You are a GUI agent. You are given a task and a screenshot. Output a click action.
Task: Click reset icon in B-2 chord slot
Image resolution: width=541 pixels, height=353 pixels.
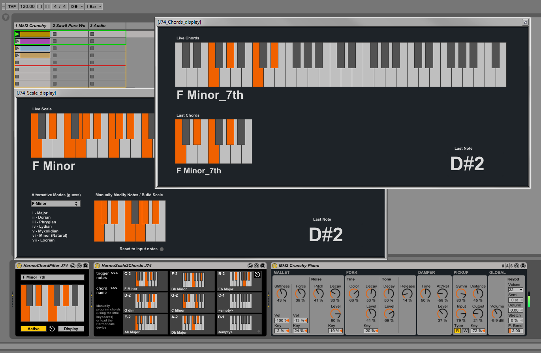[x=257, y=275]
